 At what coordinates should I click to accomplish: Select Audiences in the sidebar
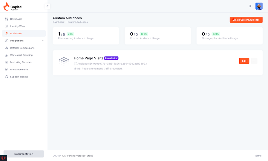click(x=24, y=33)
